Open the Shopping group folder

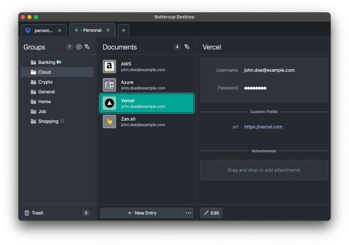[x=48, y=121]
